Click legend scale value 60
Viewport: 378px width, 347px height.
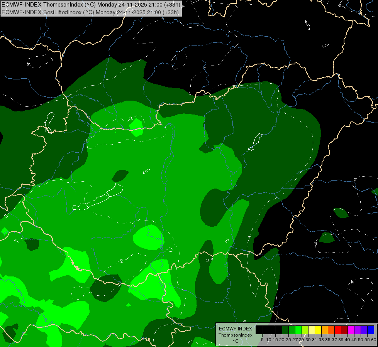[374, 340]
